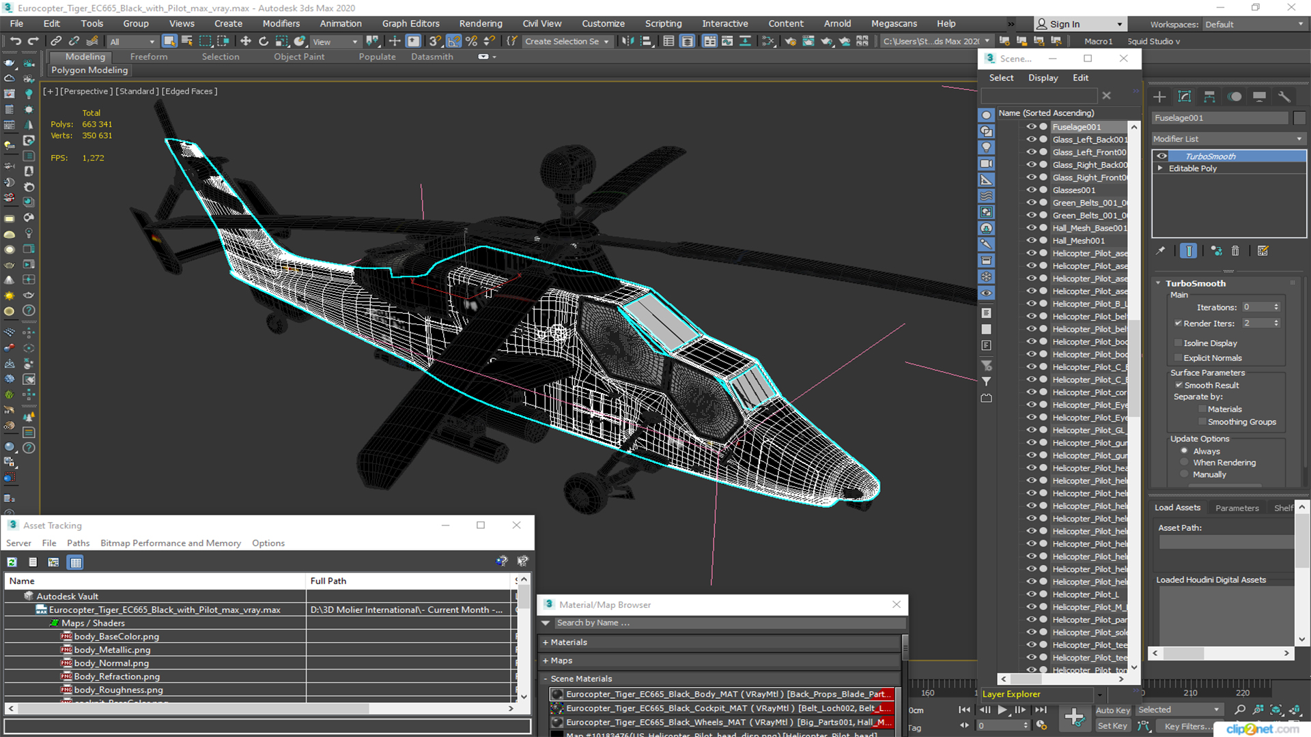Open the Graph Editors menu

410,23
